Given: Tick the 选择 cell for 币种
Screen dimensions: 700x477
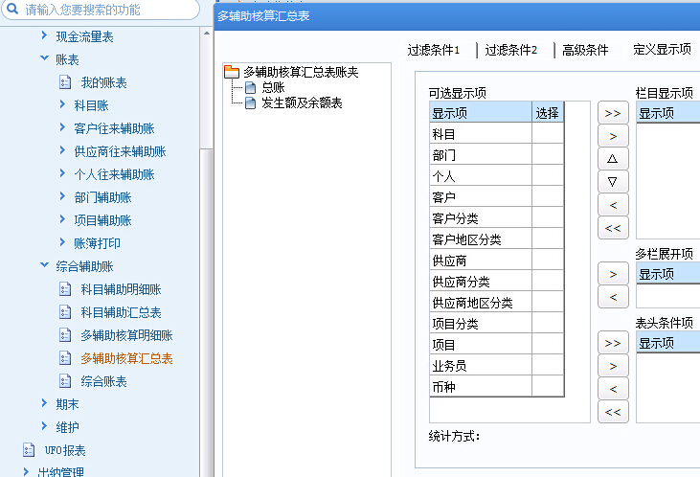Looking at the screenshot, I should (548, 386).
